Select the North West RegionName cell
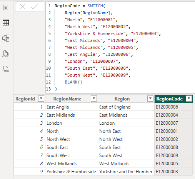The width and height of the screenshot is (195, 179). [x=72, y=139]
